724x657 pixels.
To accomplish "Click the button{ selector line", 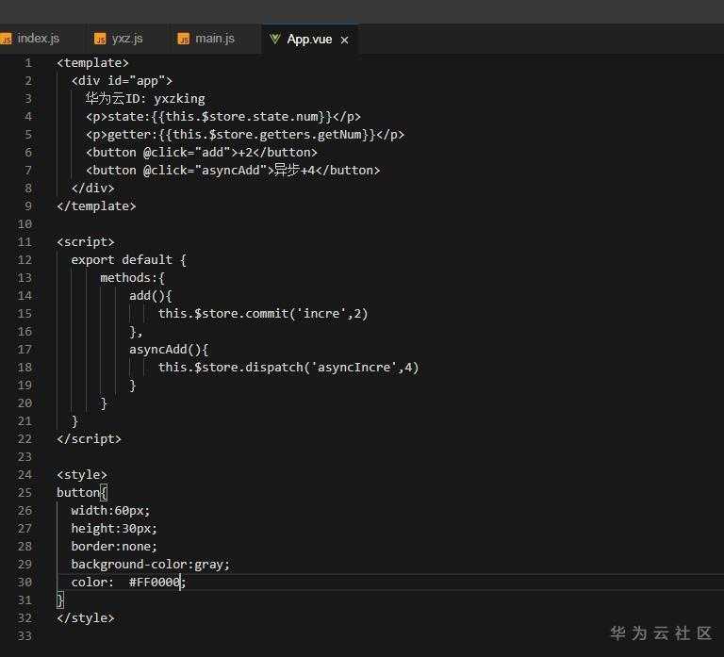I will click(x=82, y=493).
